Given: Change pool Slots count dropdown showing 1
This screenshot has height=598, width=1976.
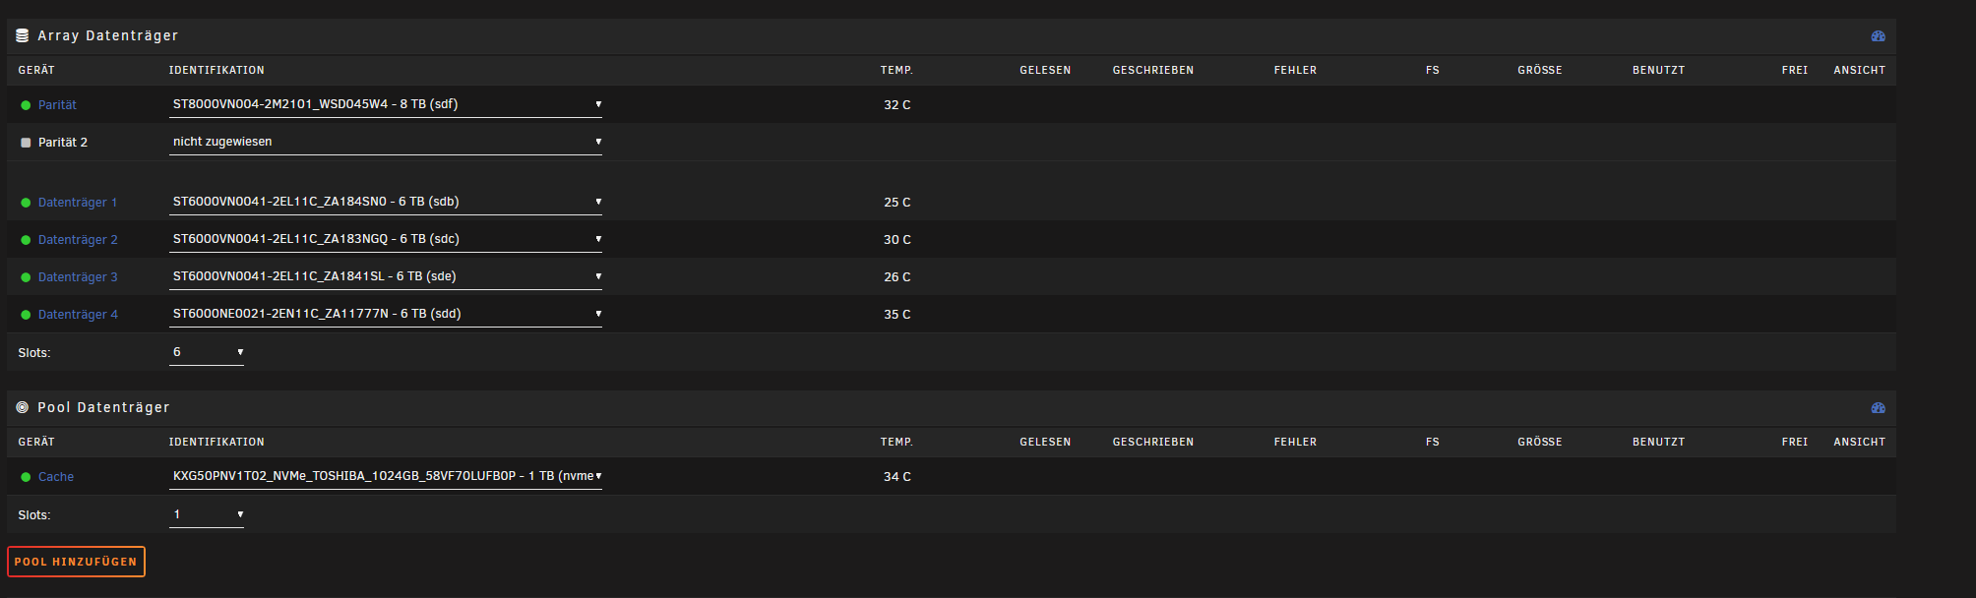Looking at the screenshot, I should point(207,514).
